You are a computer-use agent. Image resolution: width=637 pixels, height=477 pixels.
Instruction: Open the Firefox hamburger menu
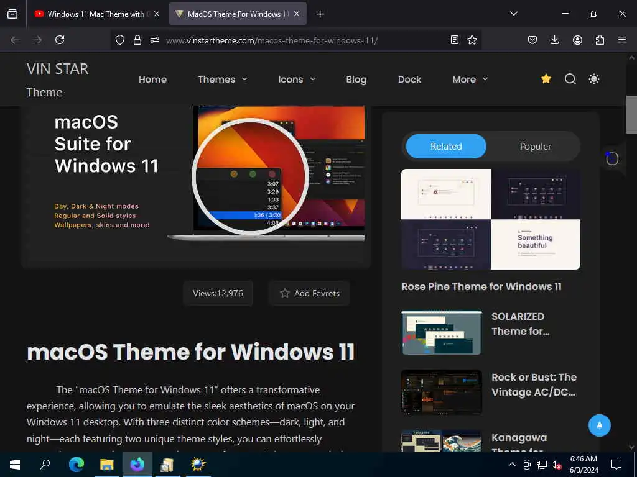point(622,40)
